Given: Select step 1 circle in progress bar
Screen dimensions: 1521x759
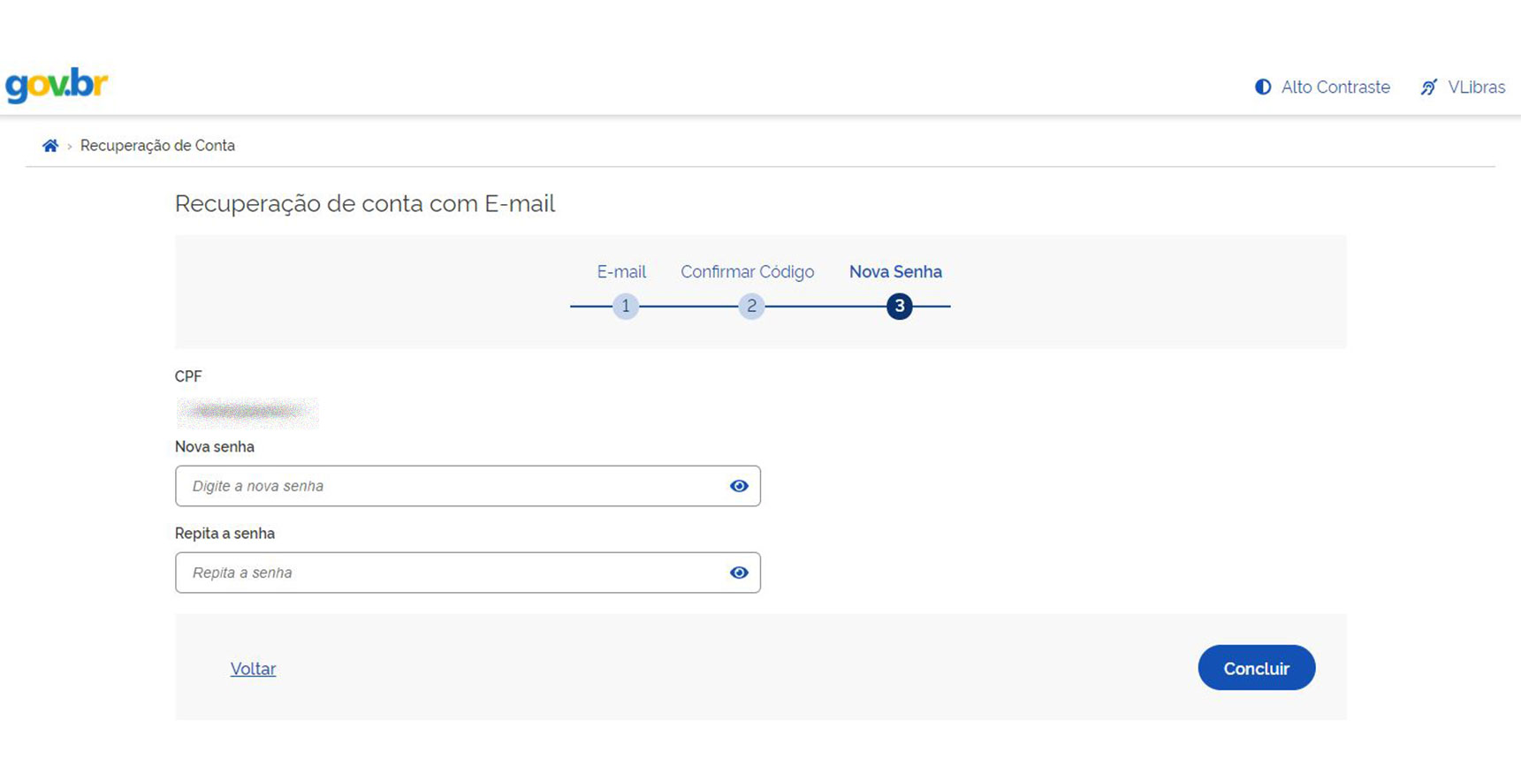Looking at the screenshot, I should click(626, 306).
